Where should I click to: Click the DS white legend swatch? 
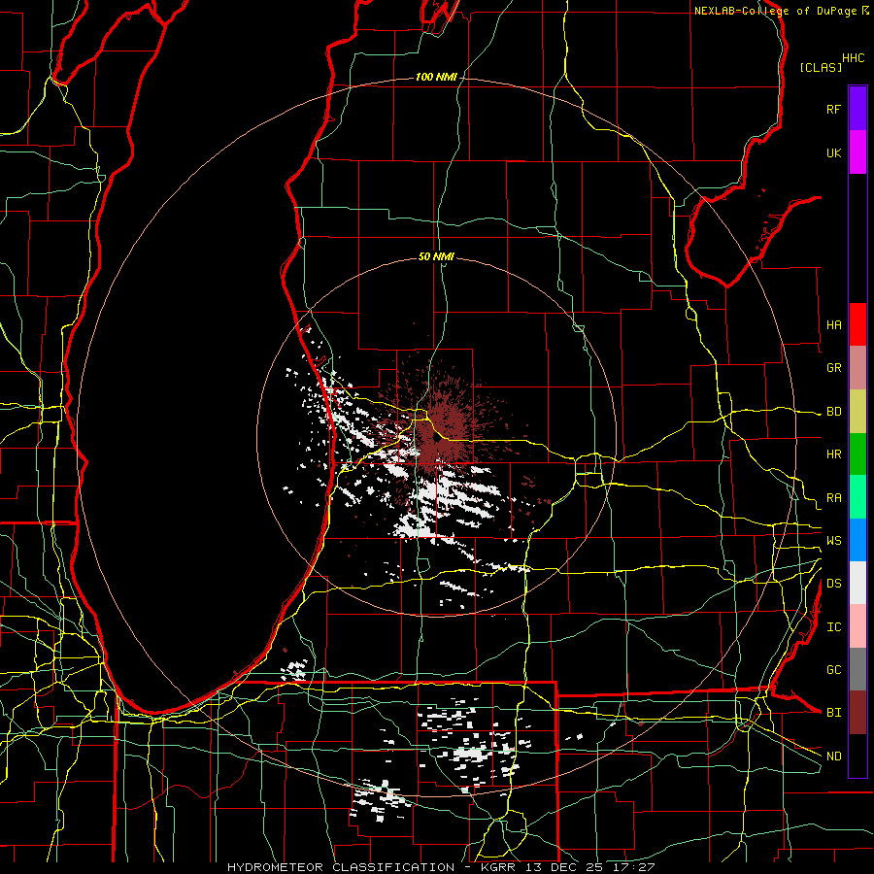pos(857,583)
